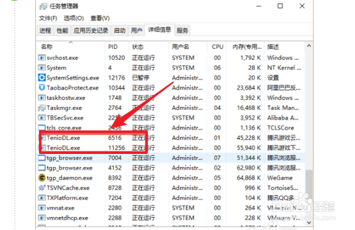Click the vmnetdhcp.exe process icon
The width and height of the screenshot is (355, 230).
pyautogui.click(x=41, y=218)
